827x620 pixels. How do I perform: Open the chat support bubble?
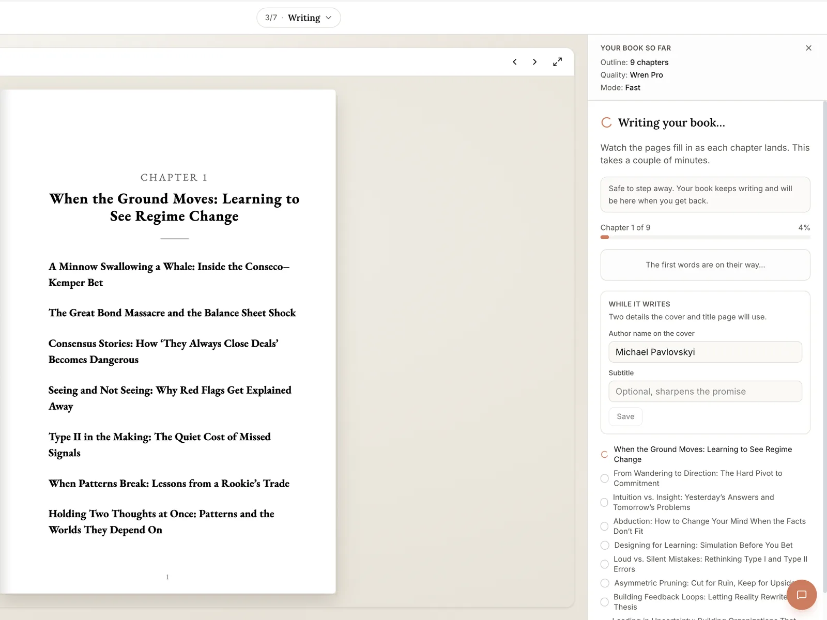point(802,595)
